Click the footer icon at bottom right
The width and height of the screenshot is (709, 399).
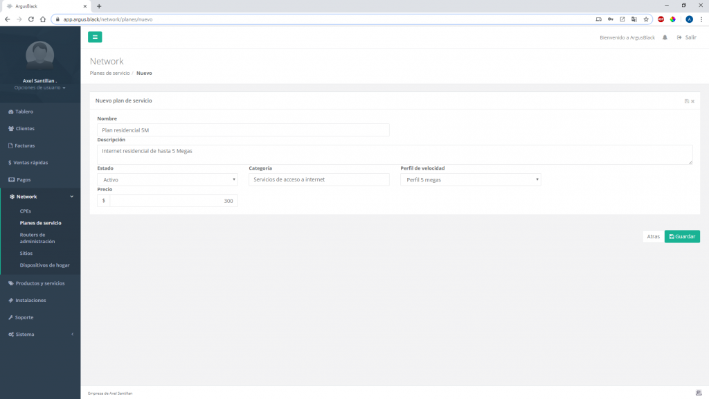click(699, 393)
